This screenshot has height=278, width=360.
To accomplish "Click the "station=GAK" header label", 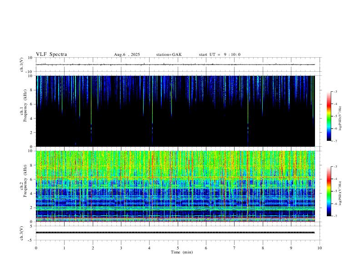I will click(x=169, y=55).
